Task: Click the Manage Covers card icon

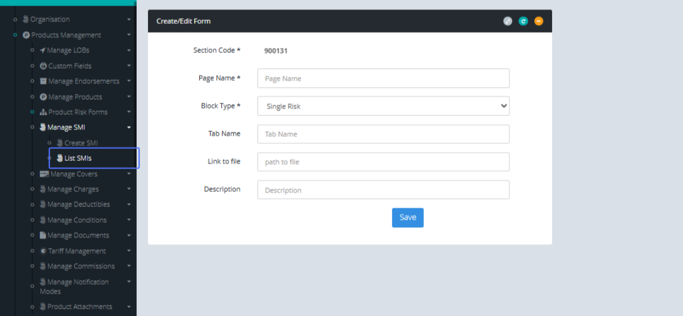Action: tap(44, 174)
